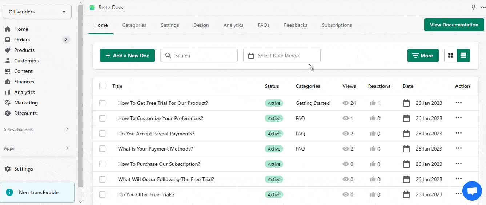Screen dimensions: 486x205
Task: Go to the Design tab
Action: tap(201, 25)
